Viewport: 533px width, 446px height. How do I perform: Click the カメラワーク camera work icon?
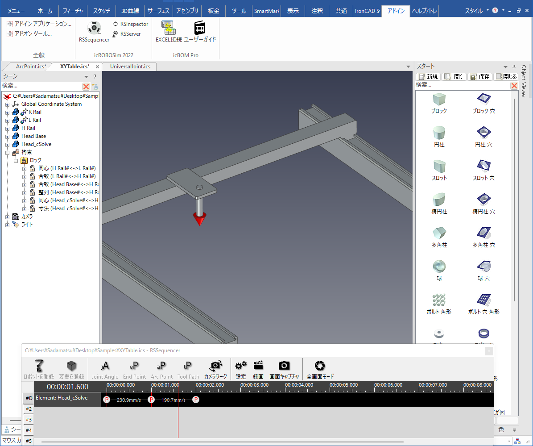coord(215,370)
